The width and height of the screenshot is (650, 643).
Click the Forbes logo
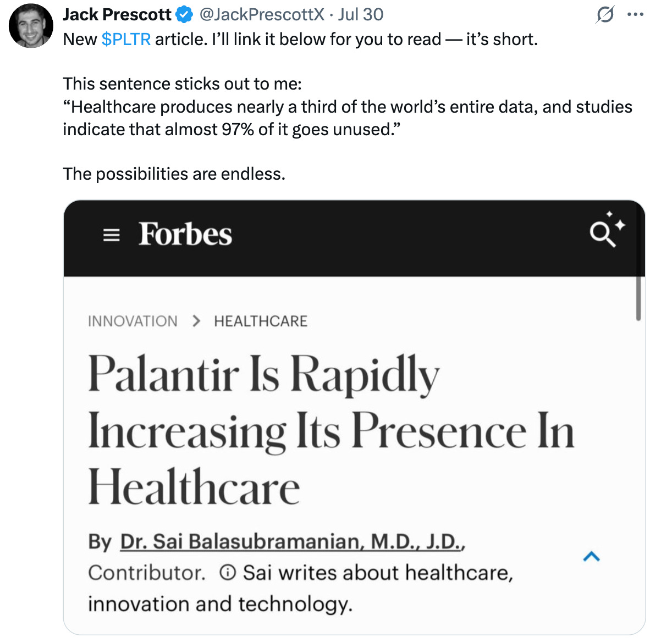(x=185, y=234)
